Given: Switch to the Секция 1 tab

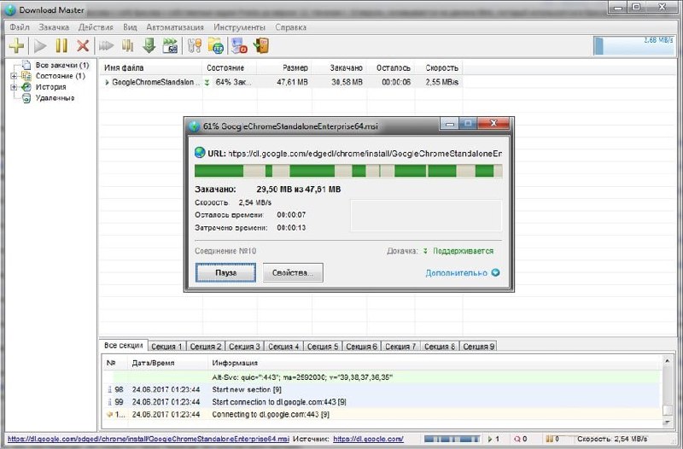Looking at the screenshot, I should (x=166, y=347).
